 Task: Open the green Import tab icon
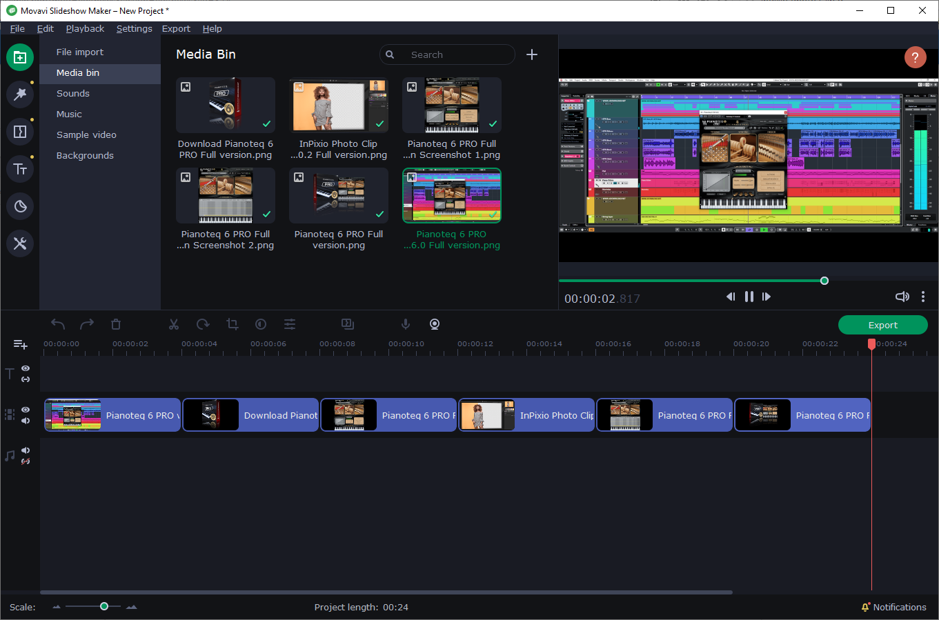tap(20, 57)
